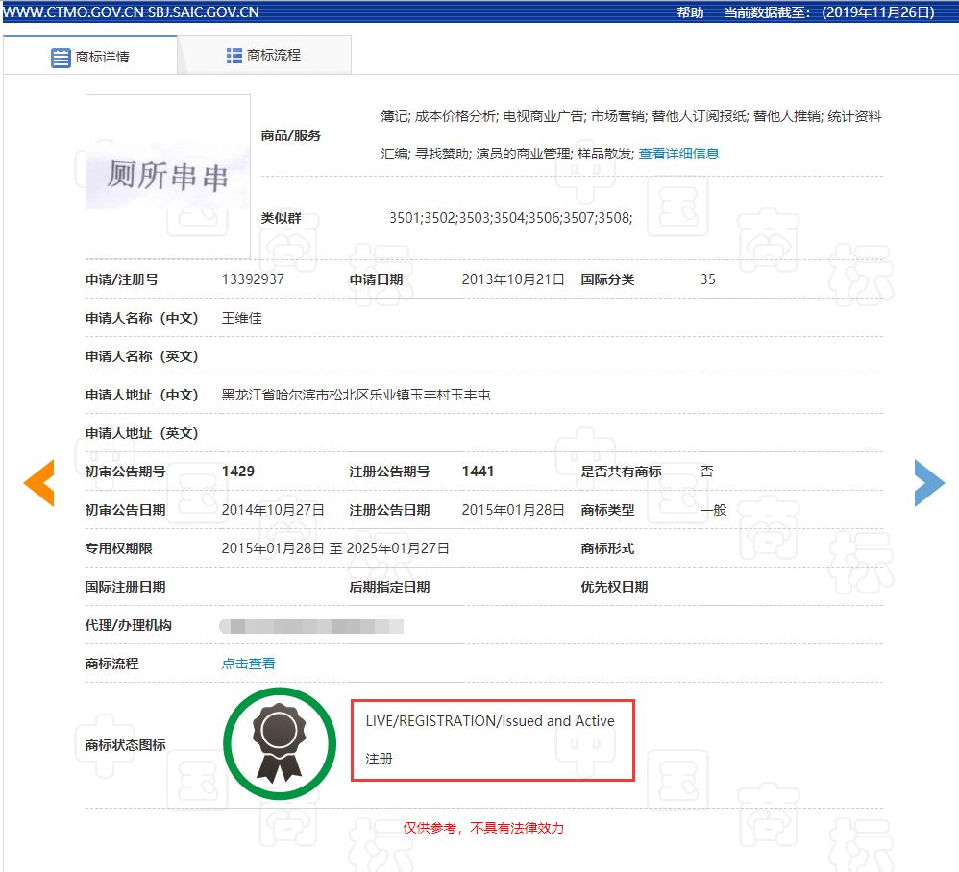Click the blue right navigation arrow
Viewport: 959px width, 872px height.
928,483
